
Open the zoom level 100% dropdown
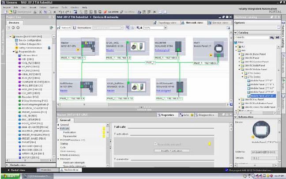pos(165,28)
